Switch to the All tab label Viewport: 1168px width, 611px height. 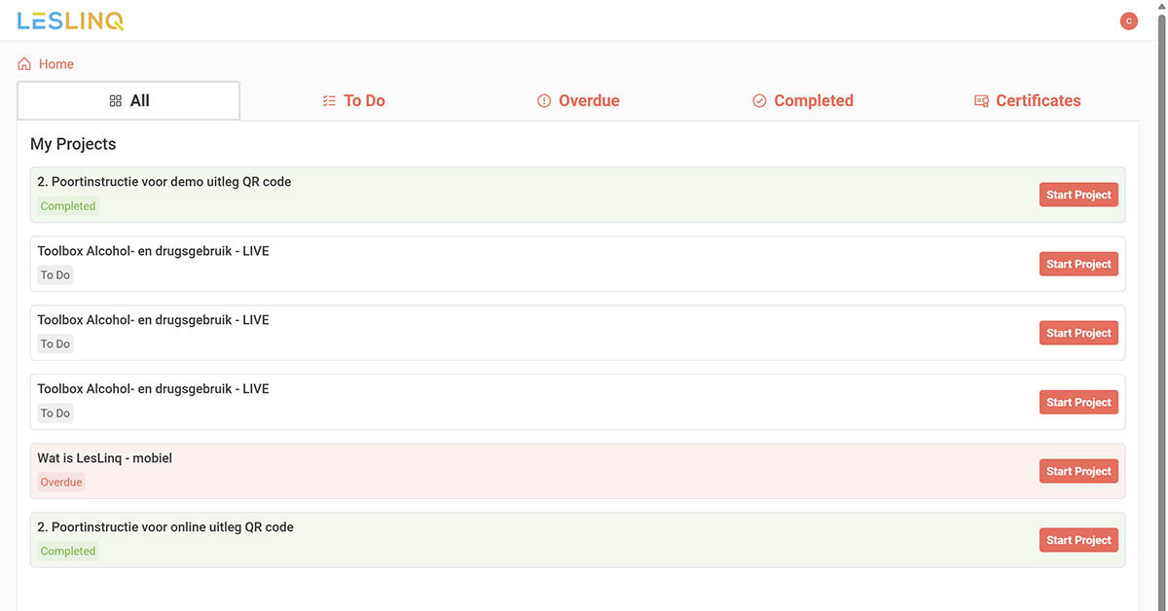point(140,101)
